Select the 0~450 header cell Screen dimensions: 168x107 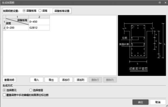(x=39, y=22)
